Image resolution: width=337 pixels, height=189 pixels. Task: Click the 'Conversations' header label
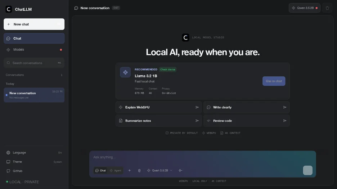[15, 75]
